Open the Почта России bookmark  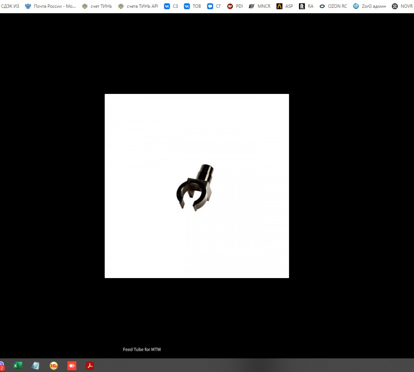click(x=50, y=6)
